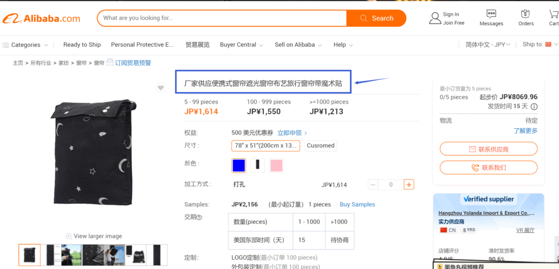
Task: Open the Orders icon
Action: pyautogui.click(x=525, y=14)
